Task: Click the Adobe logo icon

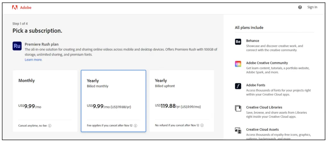Action: [x=15, y=7]
